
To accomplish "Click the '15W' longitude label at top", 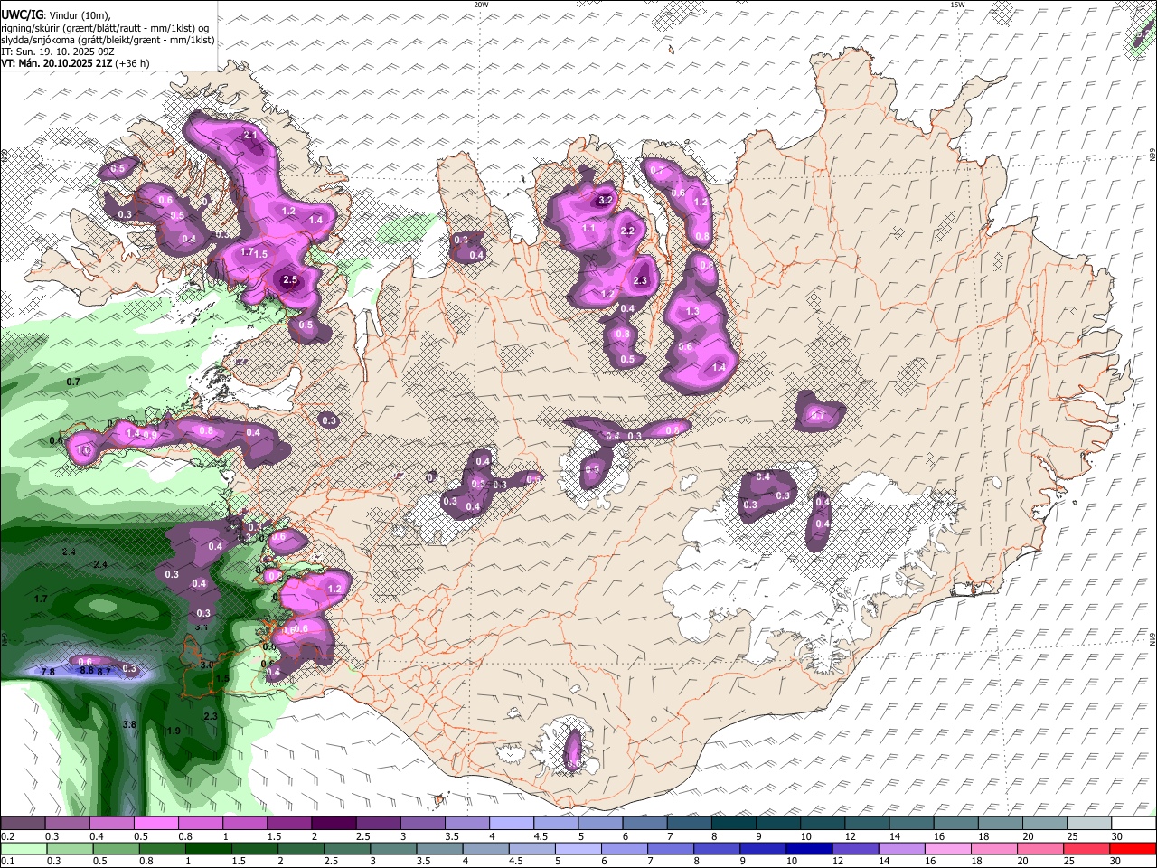I will [958, 5].
